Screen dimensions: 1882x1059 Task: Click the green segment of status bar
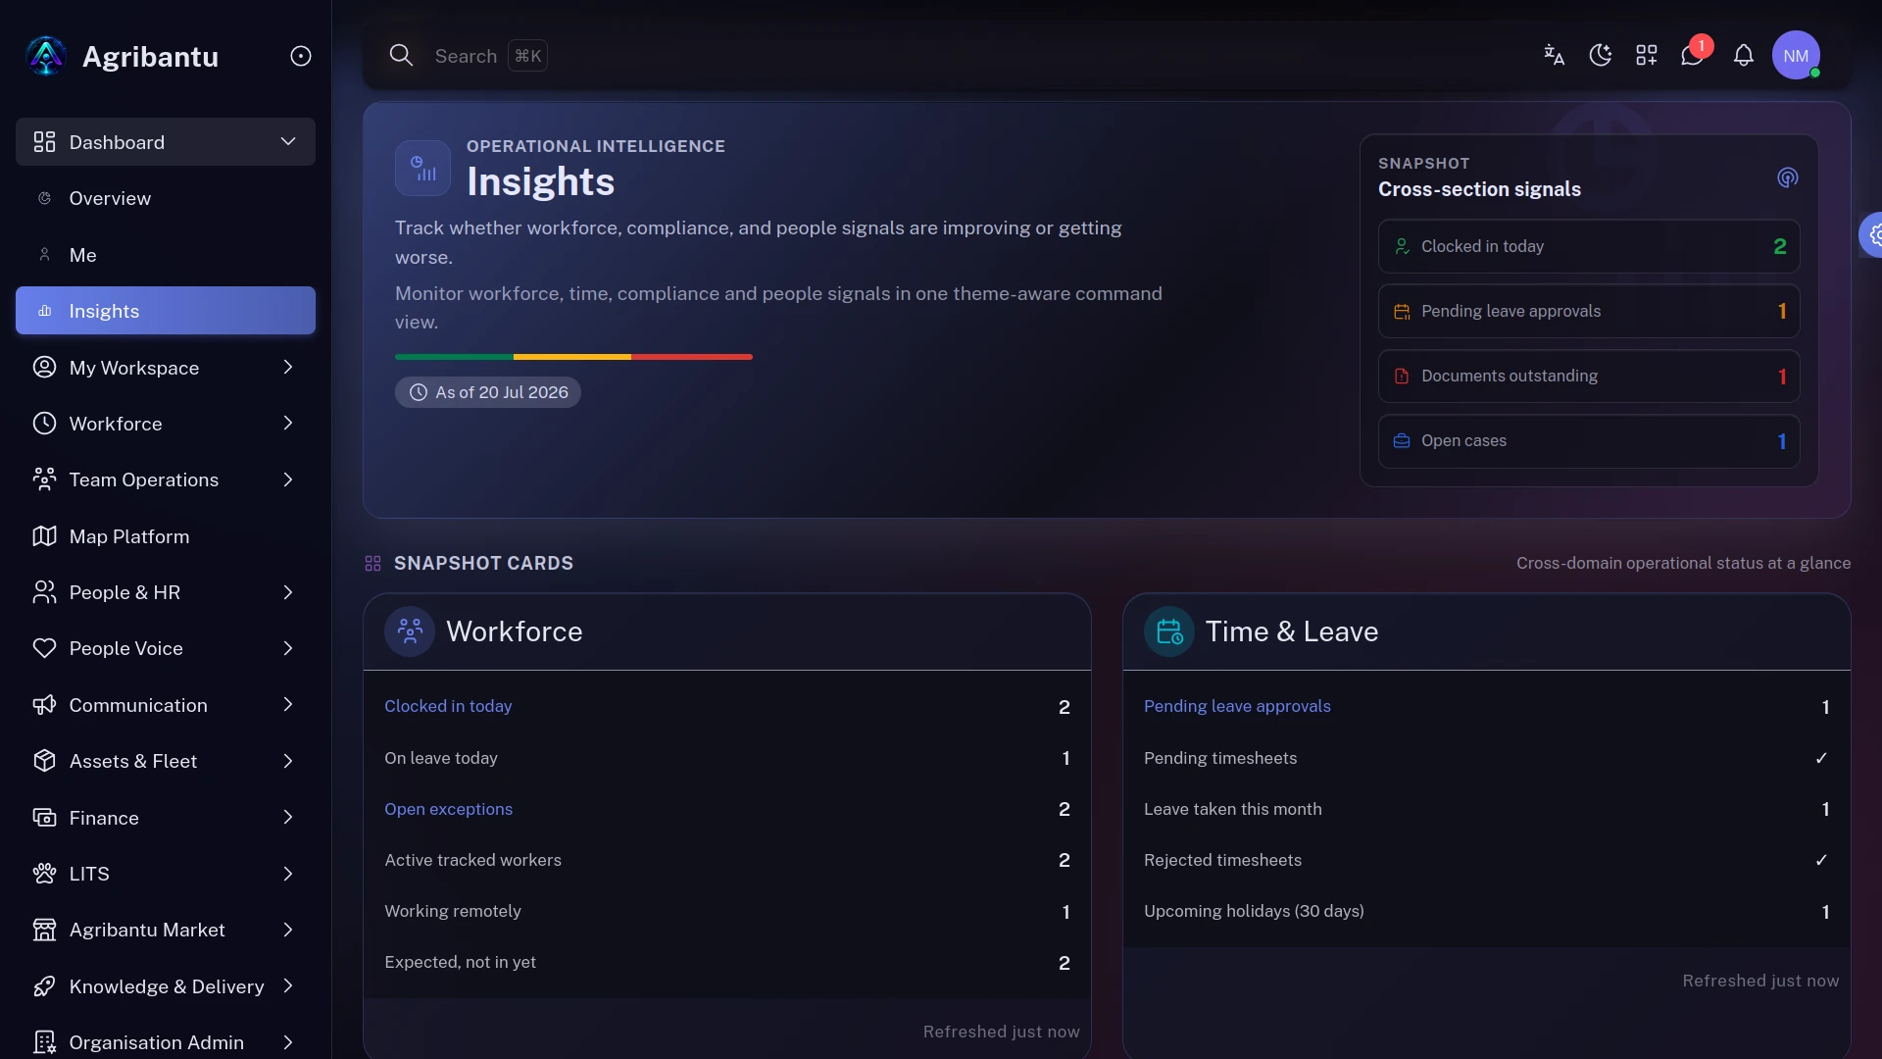(x=454, y=357)
